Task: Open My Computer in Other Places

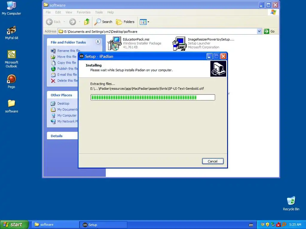Action: coord(67,115)
